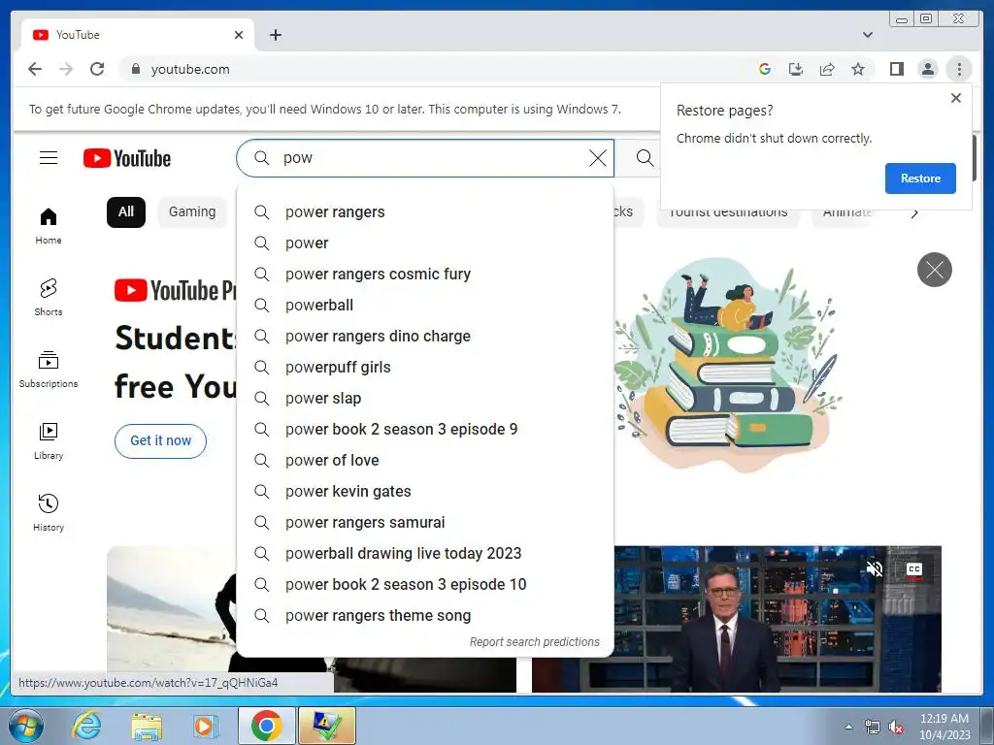Choose suggestion "power rangers cosmic fury"
The width and height of the screenshot is (994, 745).
click(x=425, y=275)
